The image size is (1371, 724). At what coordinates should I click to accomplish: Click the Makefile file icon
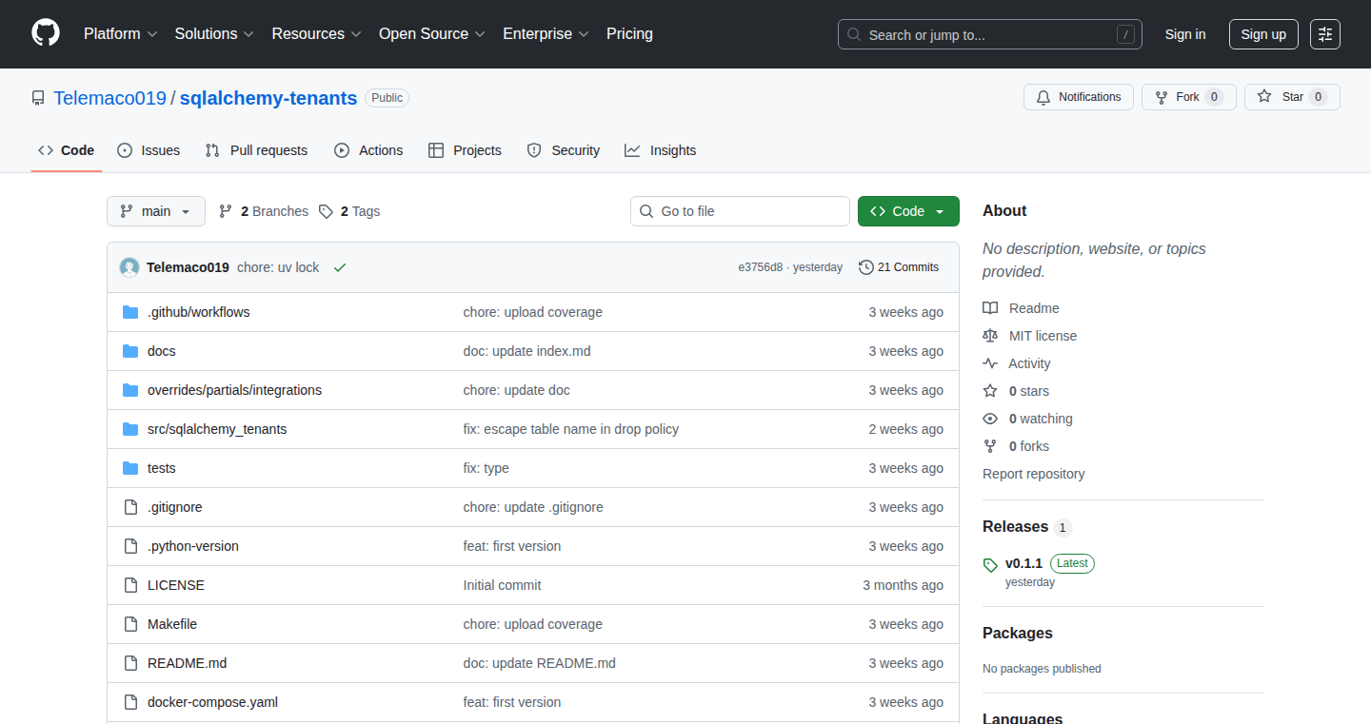point(130,624)
